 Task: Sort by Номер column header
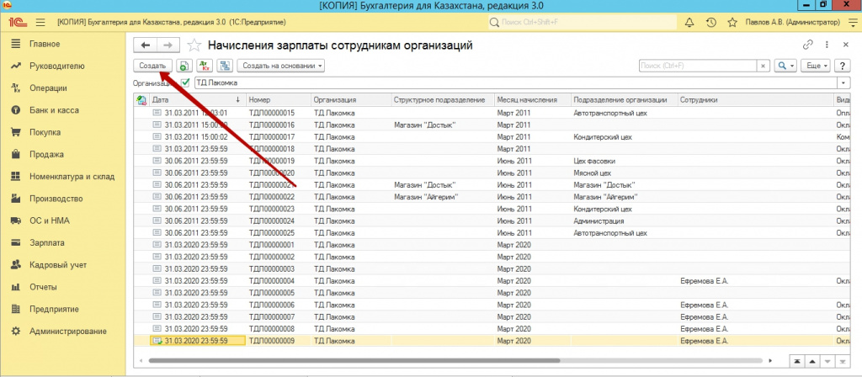coord(278,100)
